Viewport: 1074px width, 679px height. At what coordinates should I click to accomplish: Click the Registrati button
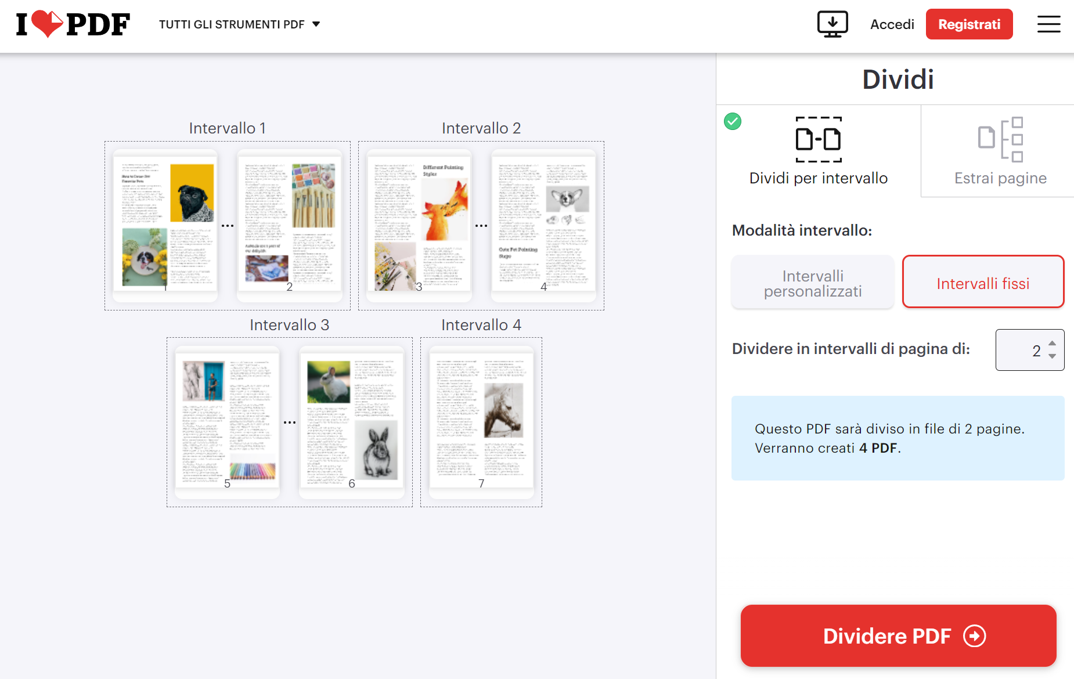[969, 24]
